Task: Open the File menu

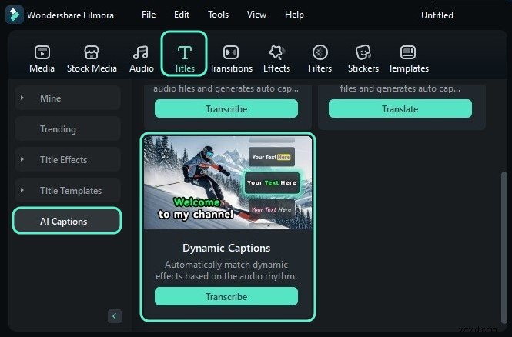Action: 149,15
